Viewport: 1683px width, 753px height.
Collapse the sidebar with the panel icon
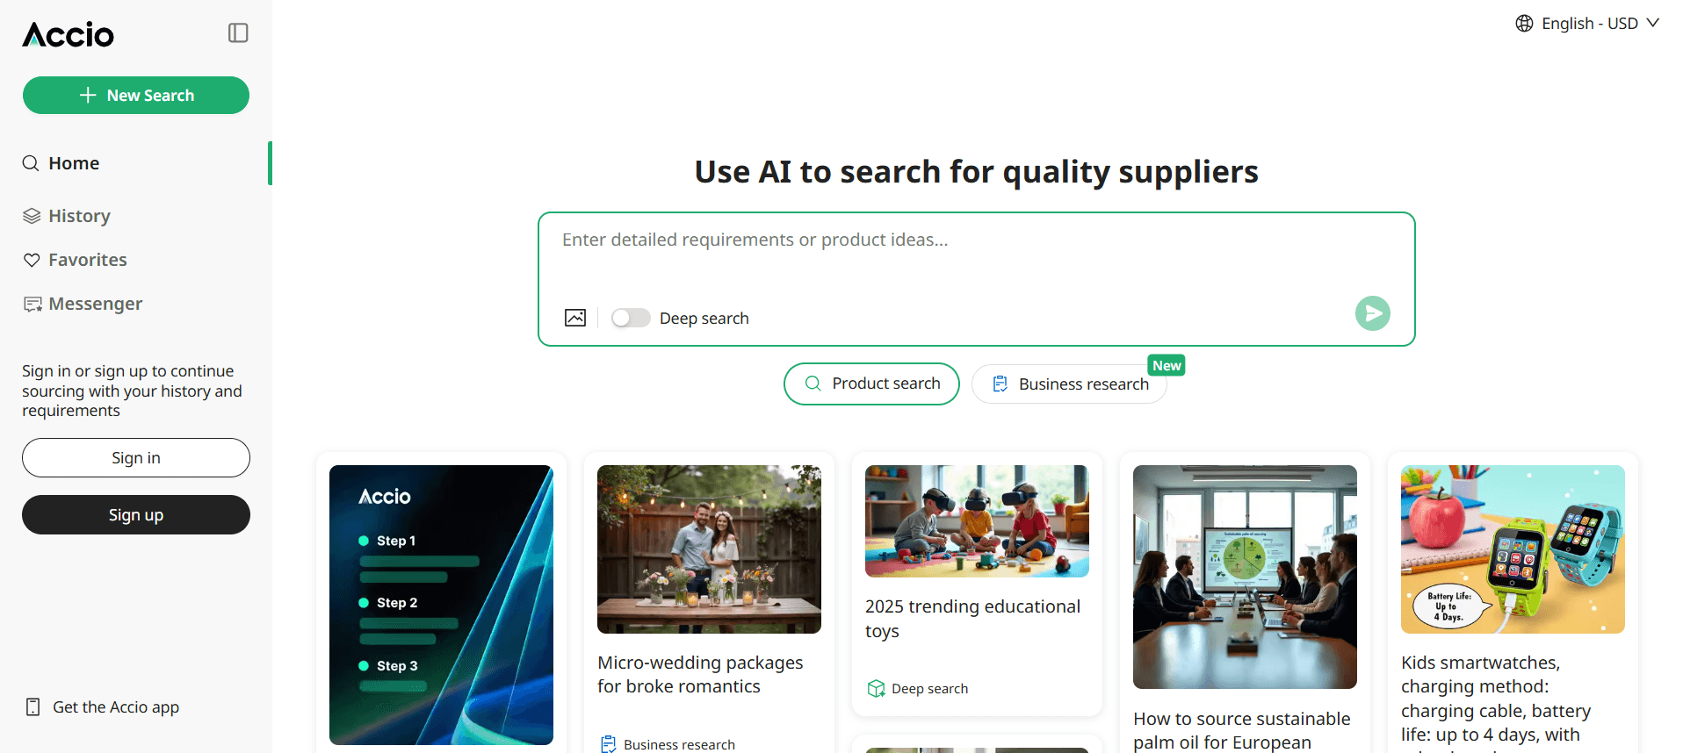(x=238, y=33)
